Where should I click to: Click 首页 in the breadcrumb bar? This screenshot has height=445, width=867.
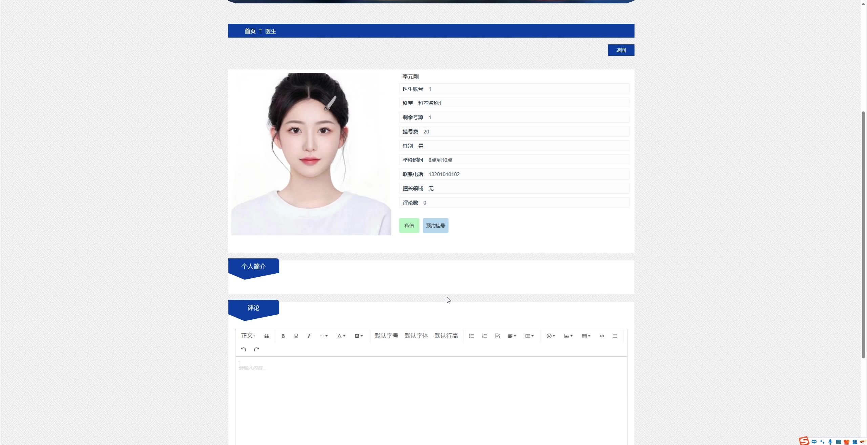tap(250, 31)
